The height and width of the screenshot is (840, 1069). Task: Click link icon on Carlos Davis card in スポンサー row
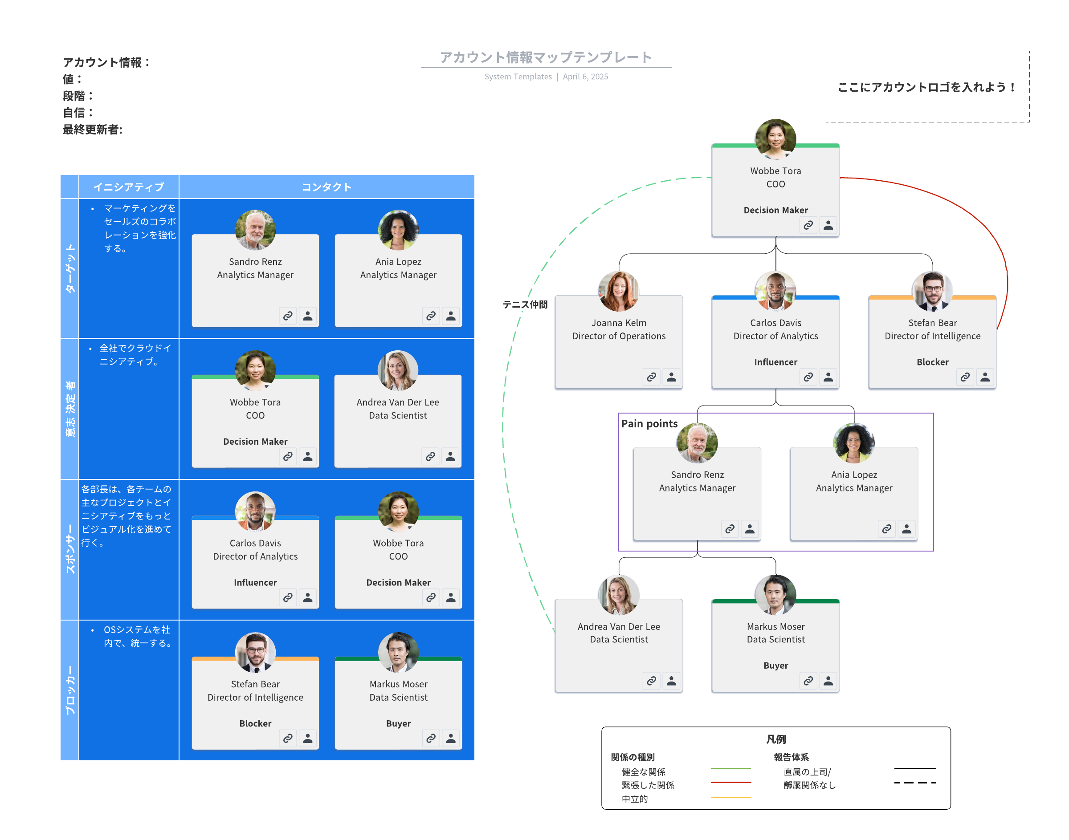click(287, 597)
